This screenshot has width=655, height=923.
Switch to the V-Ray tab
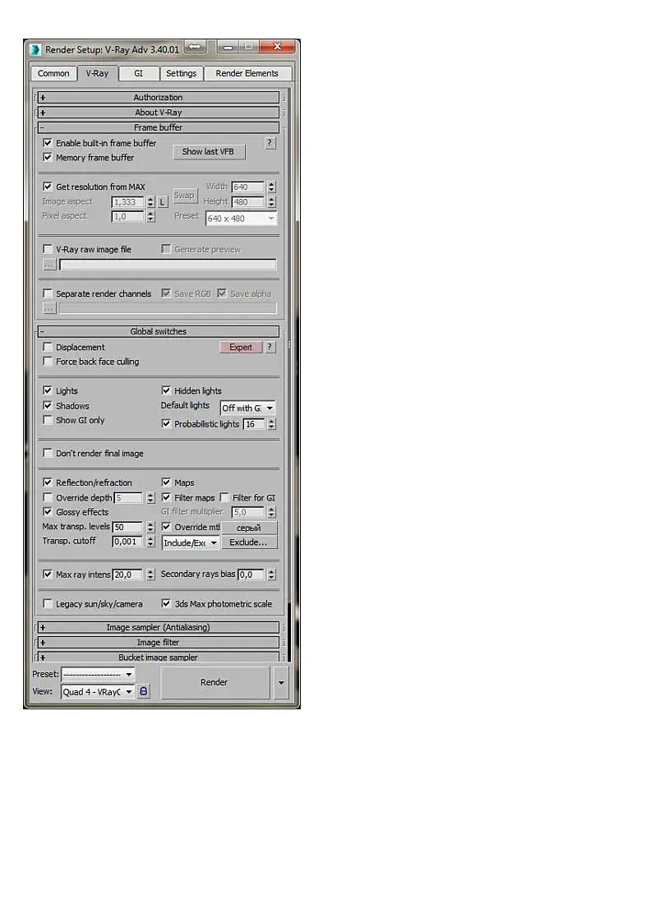click(x=97, y=74)
